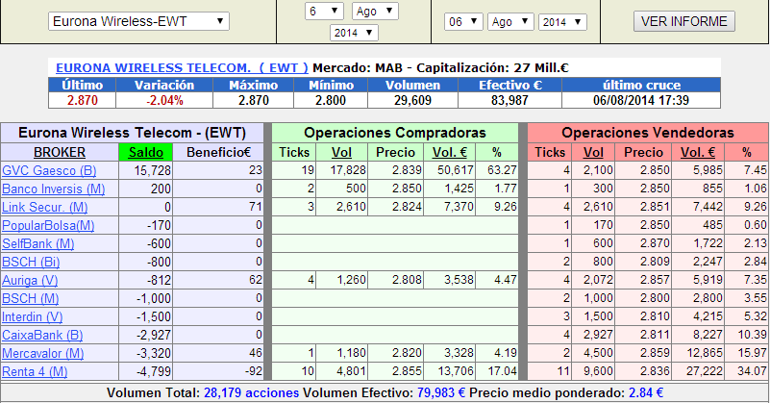Open the Eurona Wireless-EWT stock dropdown

tap(138, 21)
